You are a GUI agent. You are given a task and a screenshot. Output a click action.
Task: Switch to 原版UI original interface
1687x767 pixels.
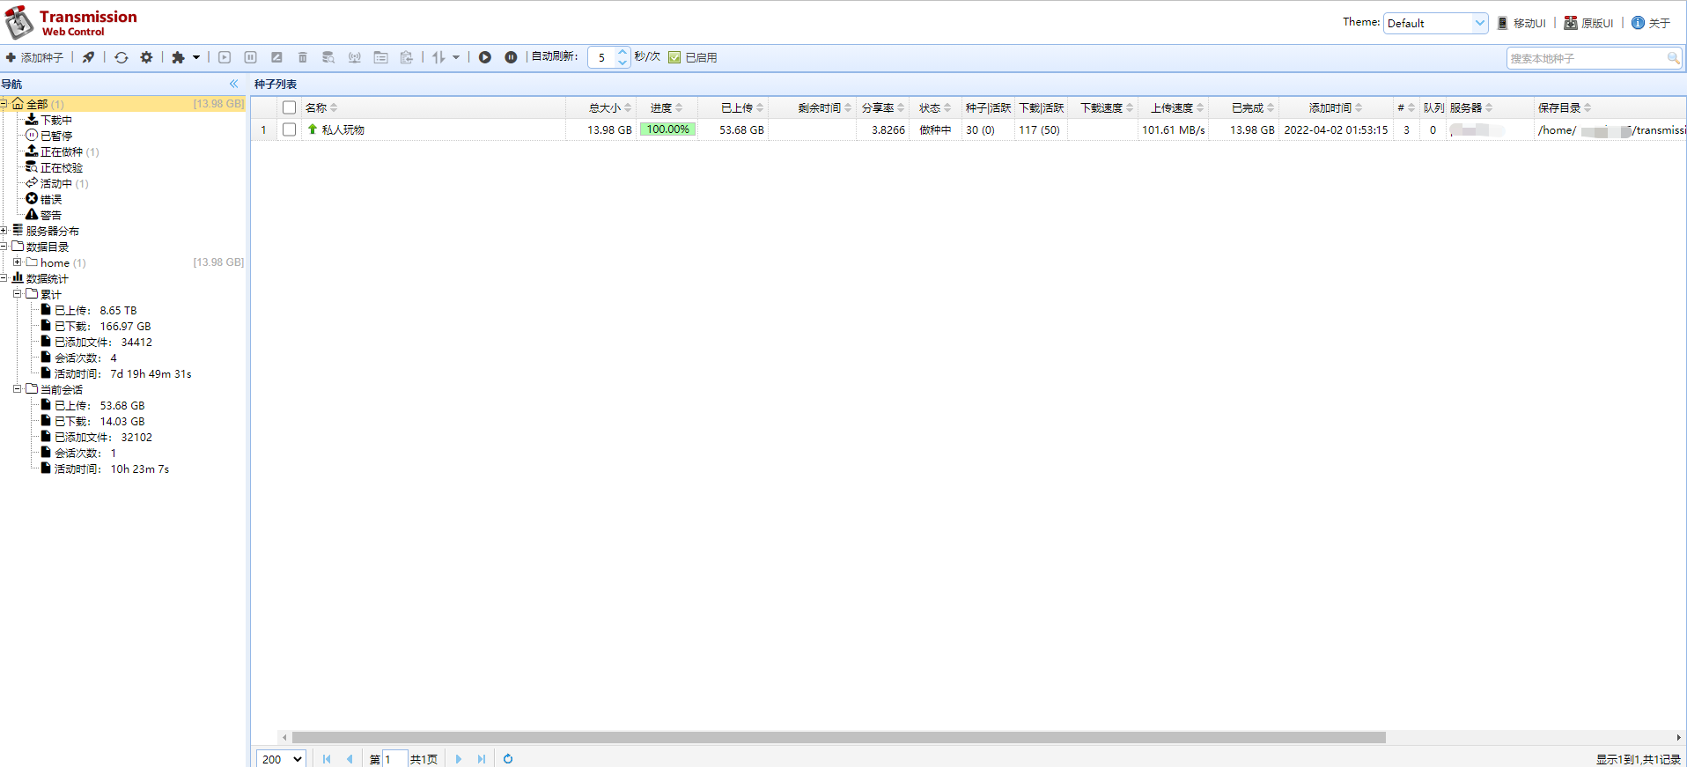tap(1588, 23)
